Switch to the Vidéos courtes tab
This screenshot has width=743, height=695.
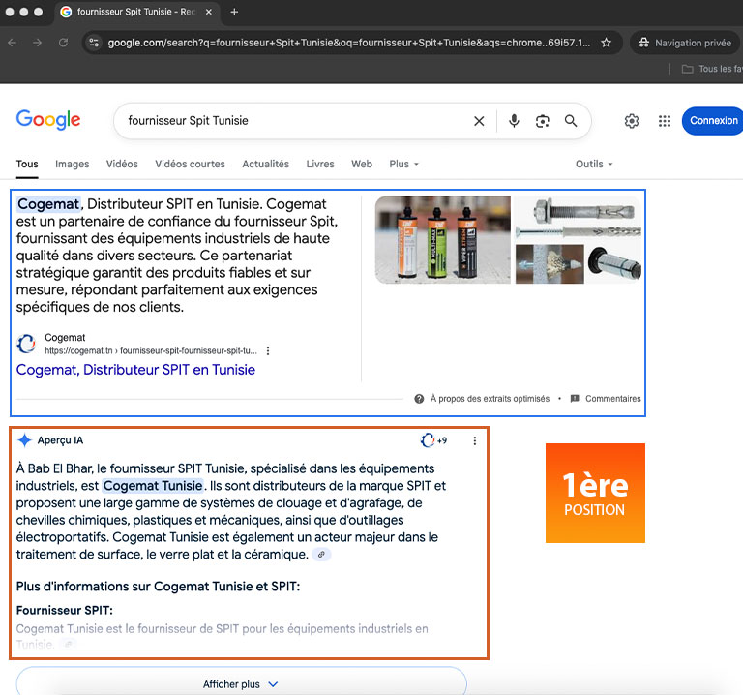pyautogui.click(x=190, y=164)
